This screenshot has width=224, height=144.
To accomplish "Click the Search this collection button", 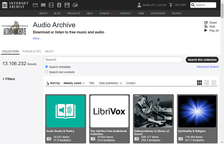I will pyautogui.click(x=202, y=60).
